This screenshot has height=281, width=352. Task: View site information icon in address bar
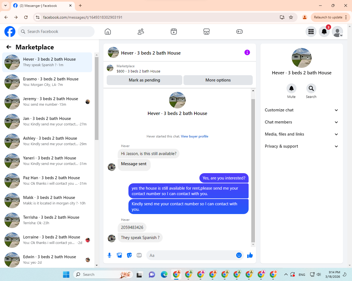tap(38, 17)
